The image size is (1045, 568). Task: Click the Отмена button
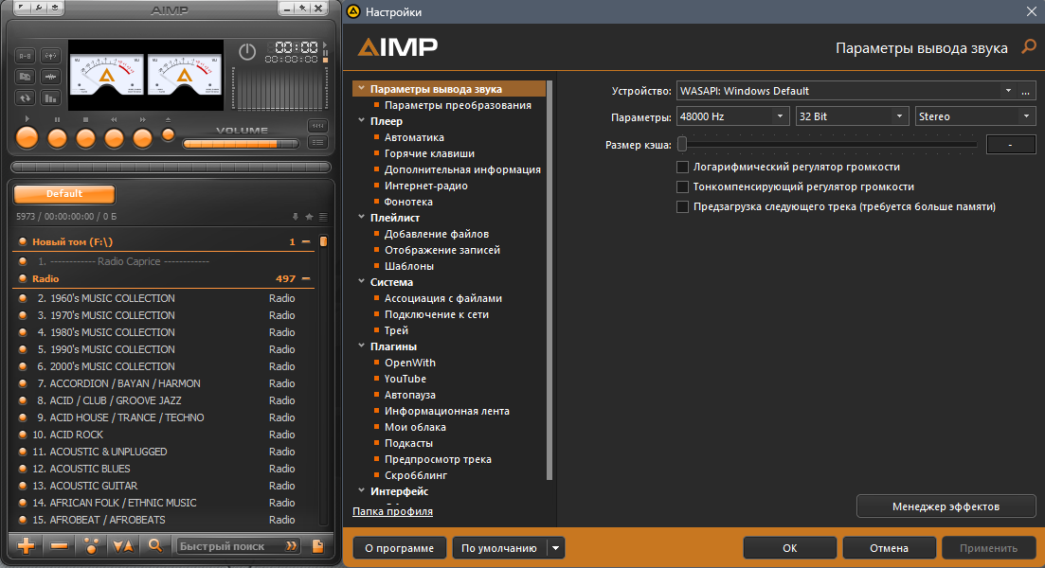pos(889,548)
